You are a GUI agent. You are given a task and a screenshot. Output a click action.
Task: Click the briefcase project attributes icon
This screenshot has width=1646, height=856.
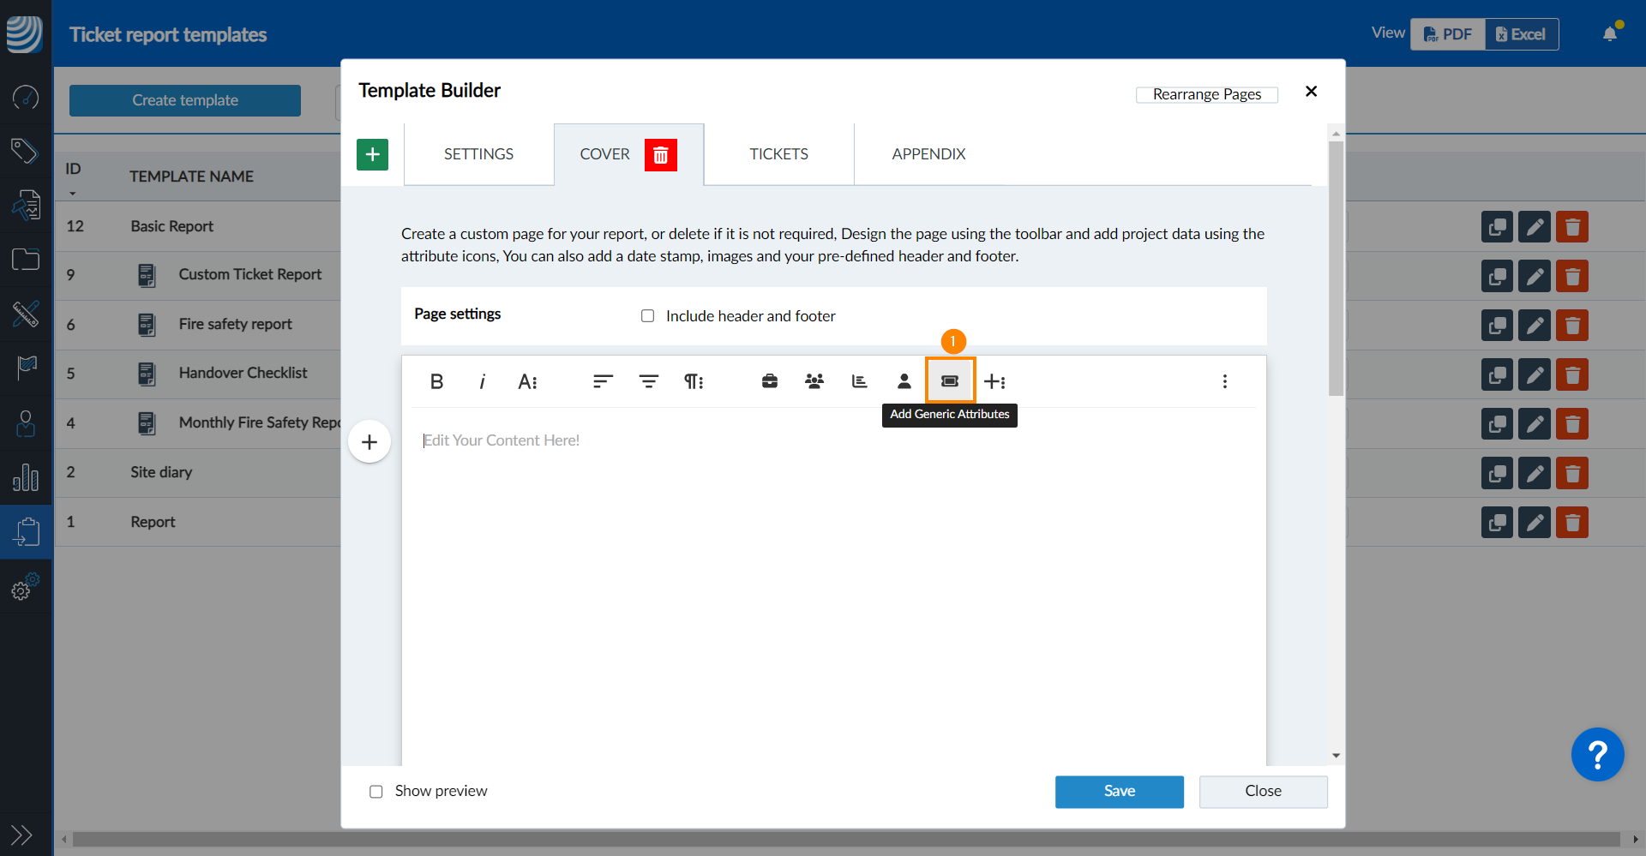(x=770, y=381)
